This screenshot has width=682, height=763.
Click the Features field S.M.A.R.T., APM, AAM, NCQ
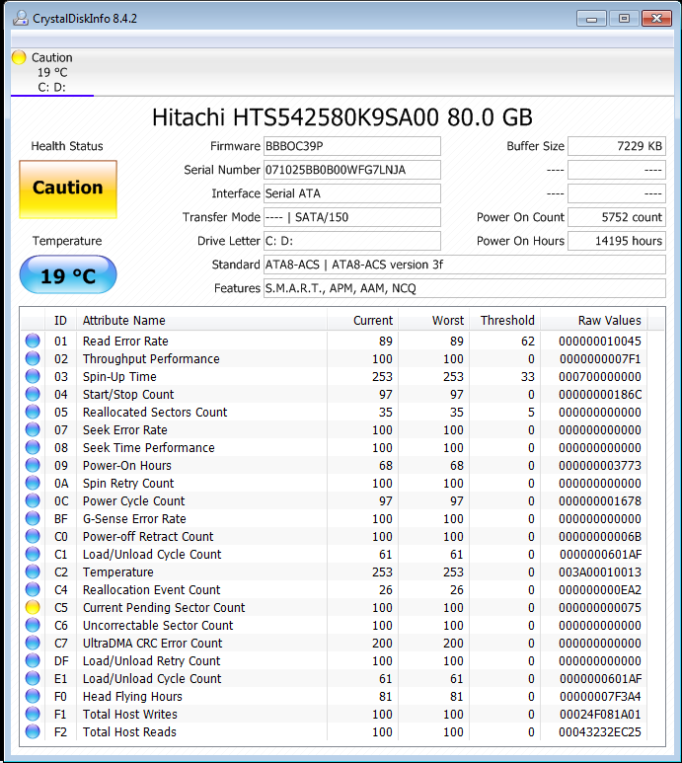[465, 288]
